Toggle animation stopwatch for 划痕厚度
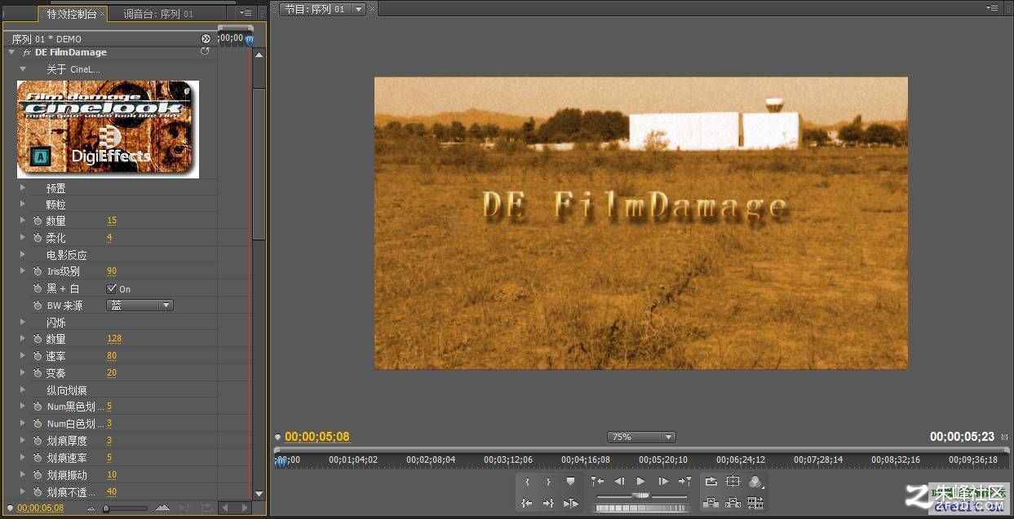1014x519 pixels. (x=38, y=441)
